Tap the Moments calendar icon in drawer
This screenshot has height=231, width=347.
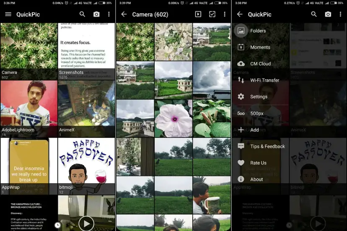point(241,47)
